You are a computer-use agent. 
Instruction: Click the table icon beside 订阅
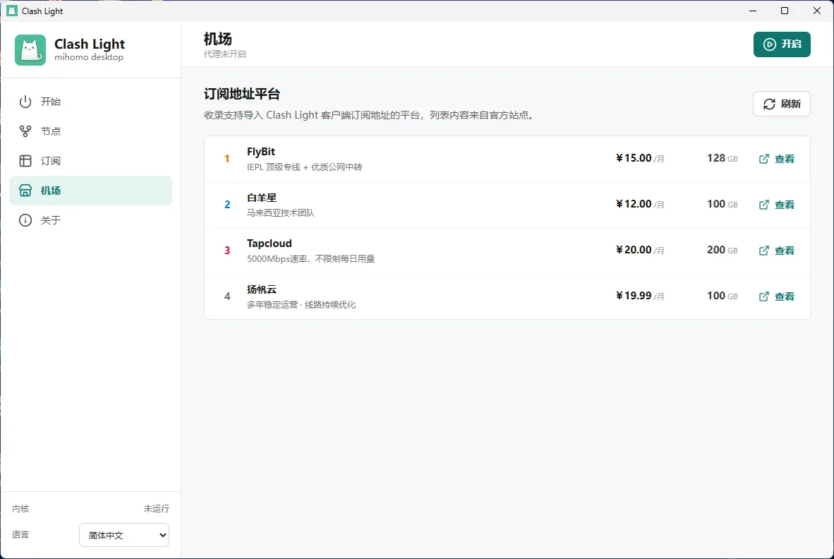pyautogui.click(x=25, y=161)
